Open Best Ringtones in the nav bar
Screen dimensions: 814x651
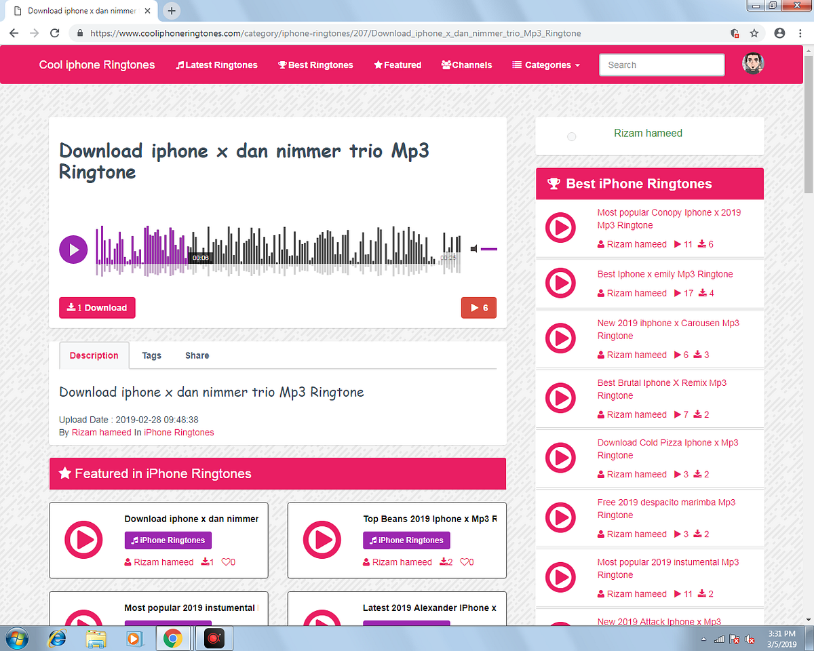[315, 65]
